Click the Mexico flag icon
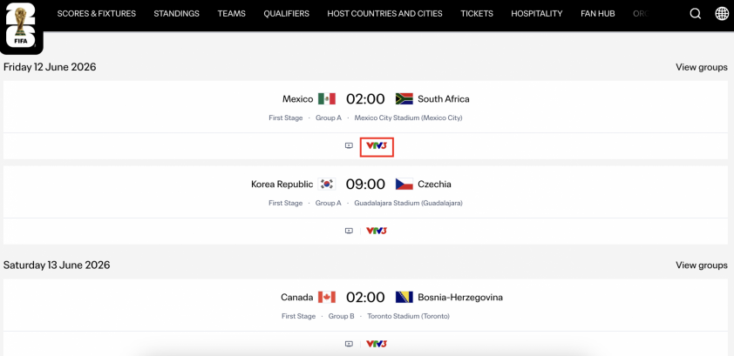Image resolution: width=734 pixels, height=356 pixels. (x=327, y=99)
